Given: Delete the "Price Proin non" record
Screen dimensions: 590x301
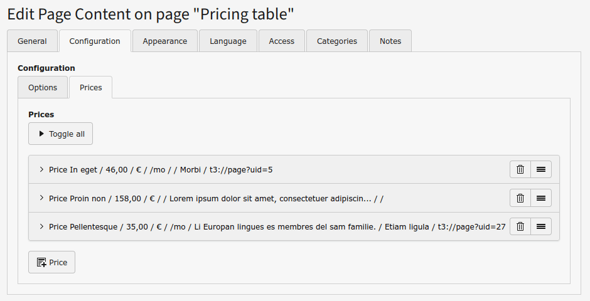Looking at the screenshot, I should pyautogui.click(x=520, y=198).
